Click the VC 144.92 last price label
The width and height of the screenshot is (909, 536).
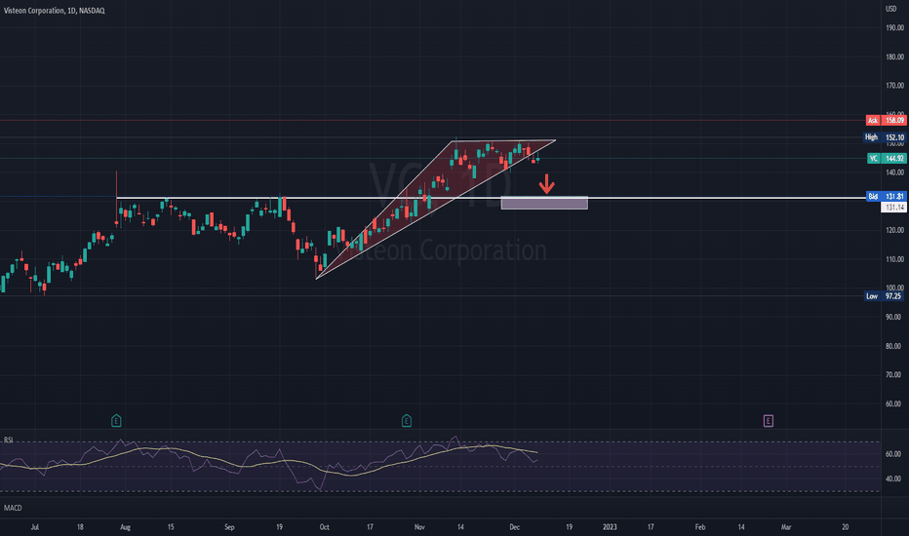click(887, 158)
